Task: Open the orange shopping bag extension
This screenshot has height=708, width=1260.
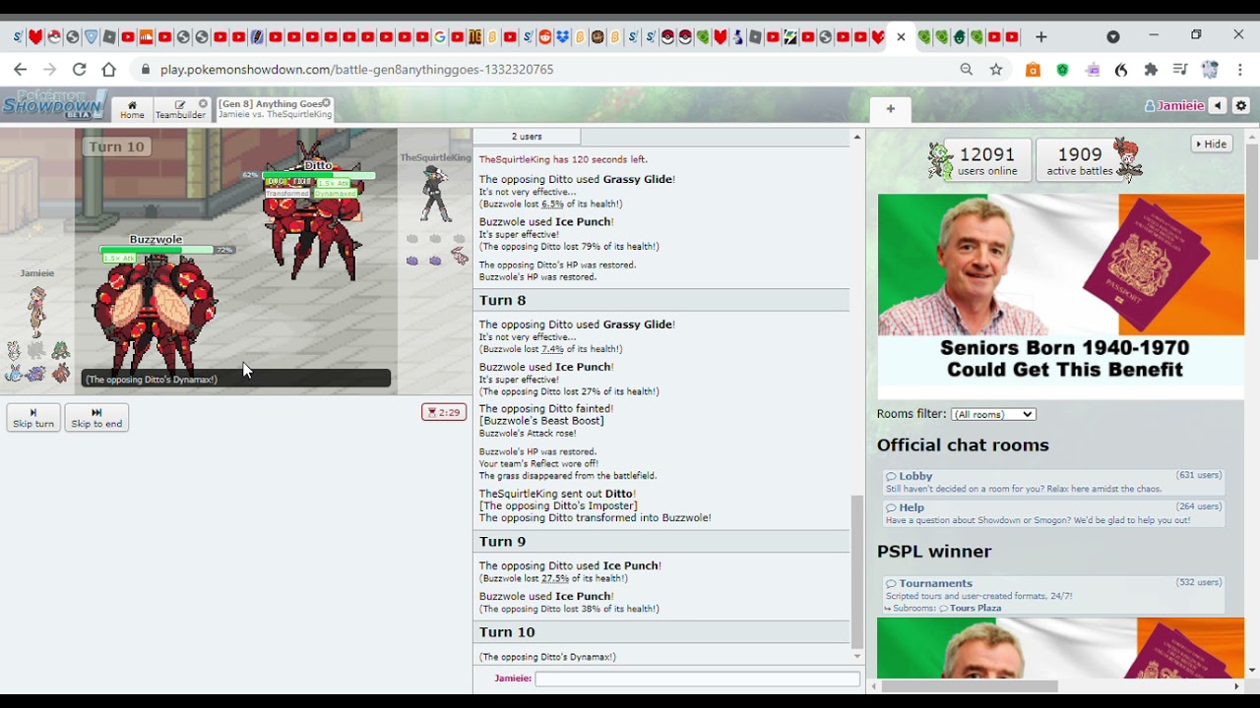Action: pos(1033,70)
